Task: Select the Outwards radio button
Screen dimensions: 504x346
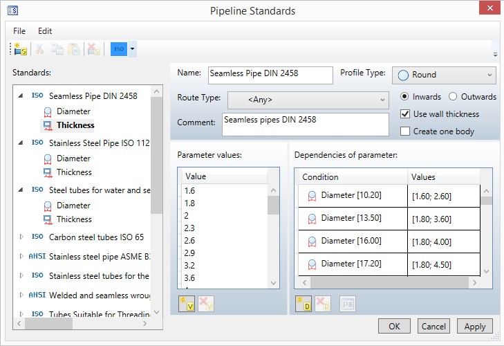Action: [453, 97]
